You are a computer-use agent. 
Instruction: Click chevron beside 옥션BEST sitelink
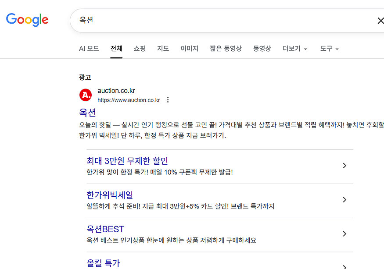coord(345,234)
